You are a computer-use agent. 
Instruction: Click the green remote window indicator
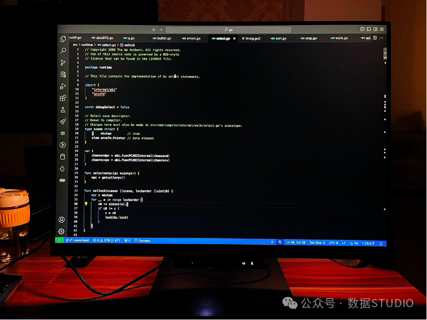59,241
